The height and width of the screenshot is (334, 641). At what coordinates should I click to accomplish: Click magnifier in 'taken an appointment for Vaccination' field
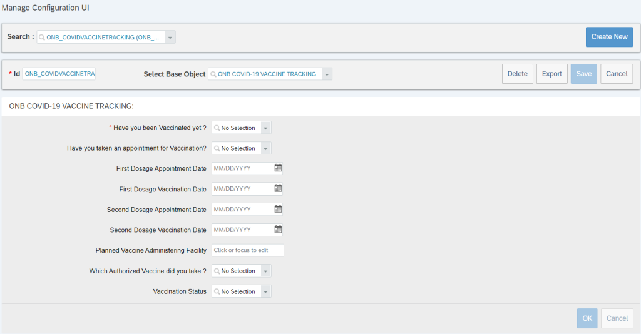[217, 148]
